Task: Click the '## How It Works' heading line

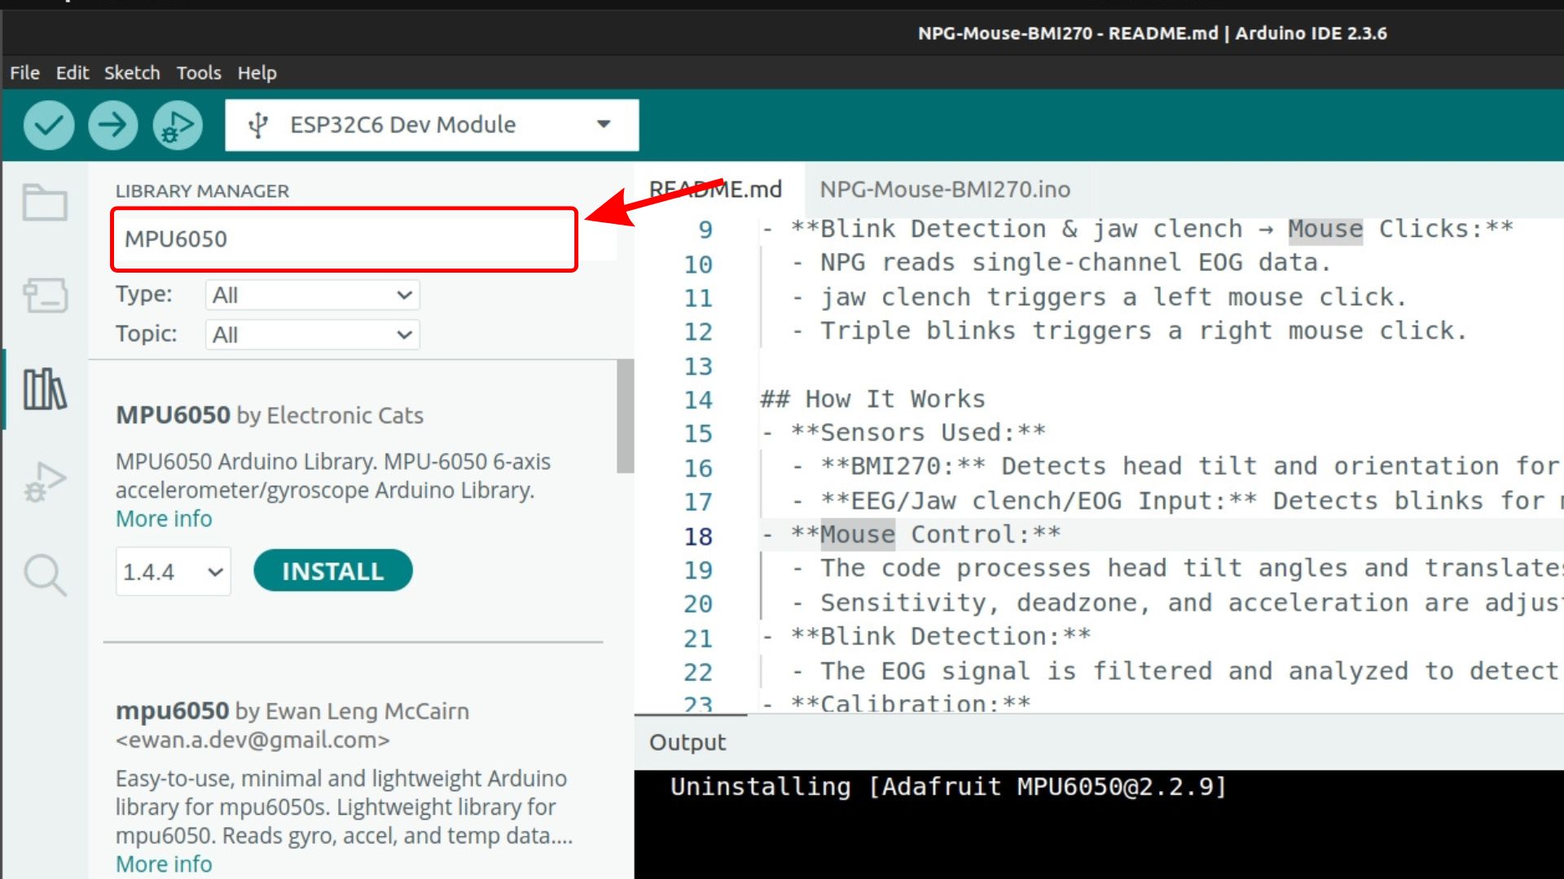Action: [x=872, y=399]
